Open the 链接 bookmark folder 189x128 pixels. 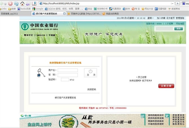click(12, 9)
